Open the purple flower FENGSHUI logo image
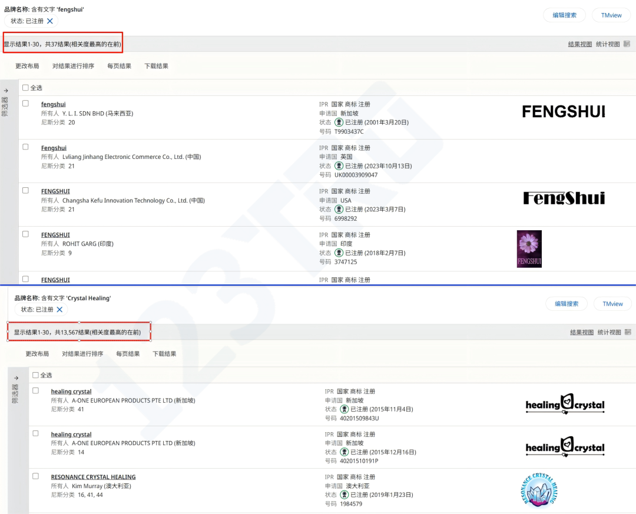The image size is (636, 514). 529,249
